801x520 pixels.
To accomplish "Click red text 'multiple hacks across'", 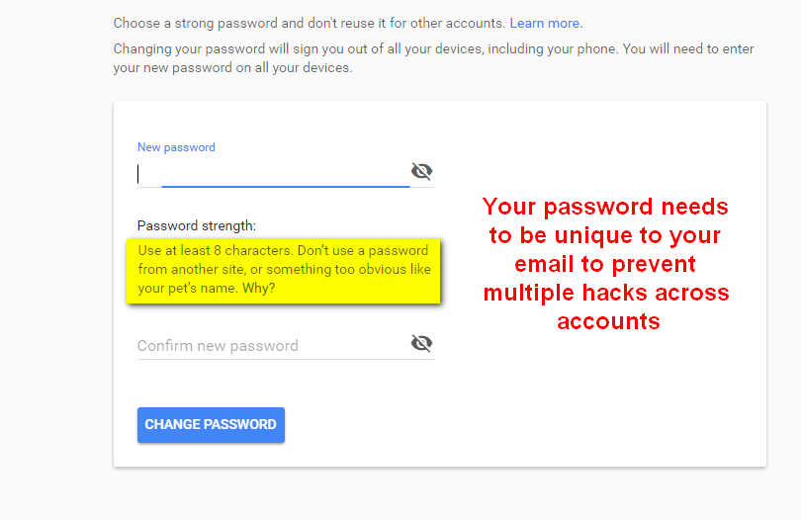I will click(x=606, y=293).
